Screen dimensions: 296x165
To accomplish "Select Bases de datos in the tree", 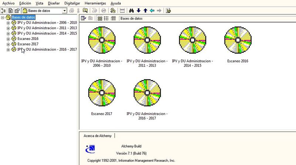I will 23,17.
